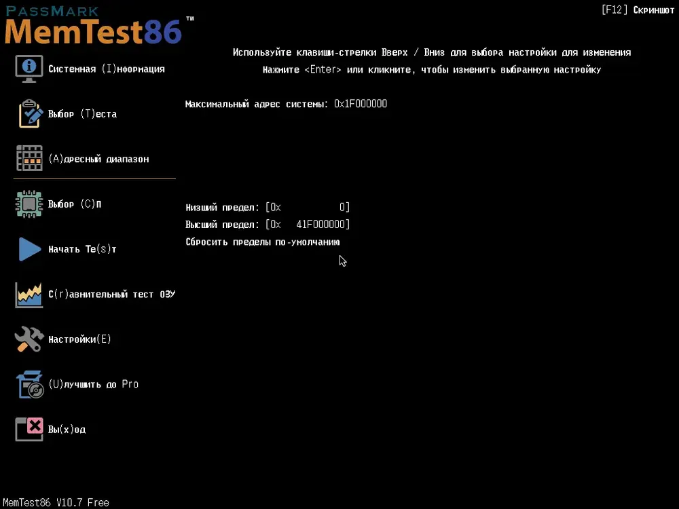
Task: Click the PassMark MemTest86 logo
Action: coord(99,26)
